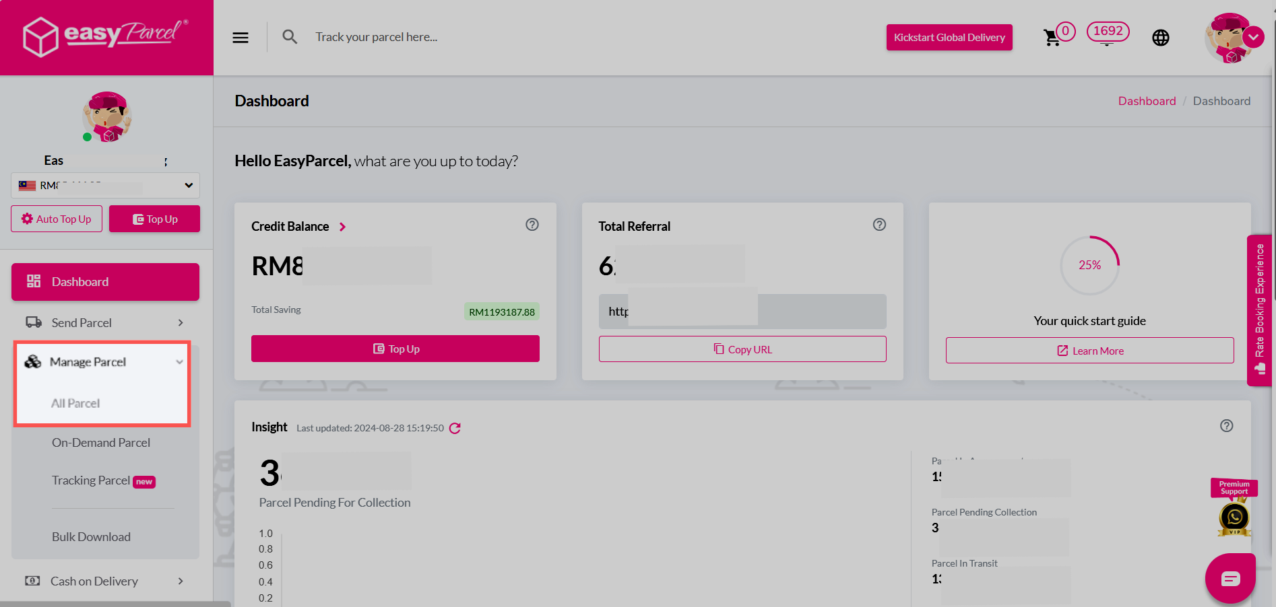Click the Manage Parcel boxes icon
1276x607 pixels.
pyautogui.click(x=32, y=362)
